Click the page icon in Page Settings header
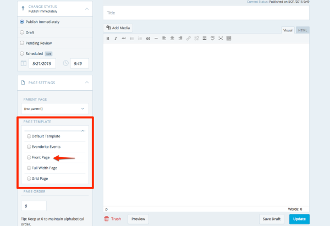This screenshot has height=226, width=330. pyautogui.click(x=23, y=82)
